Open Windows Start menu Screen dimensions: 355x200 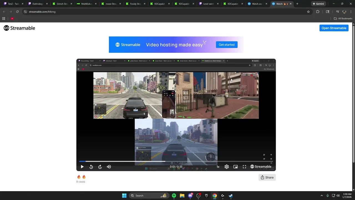coord(124,196)
